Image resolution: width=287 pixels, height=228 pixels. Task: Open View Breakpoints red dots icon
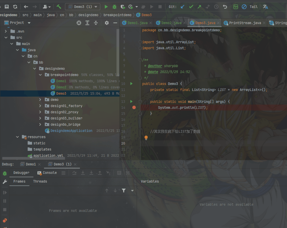coord(5,221)
